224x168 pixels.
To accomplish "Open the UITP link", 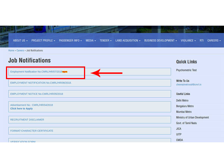I will coord(179,134).
